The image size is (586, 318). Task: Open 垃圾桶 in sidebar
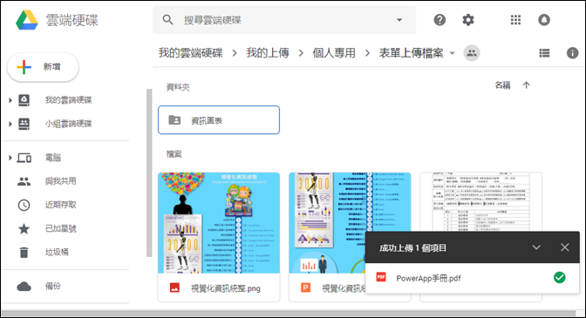pyautogui.click(x=57, y=253)
